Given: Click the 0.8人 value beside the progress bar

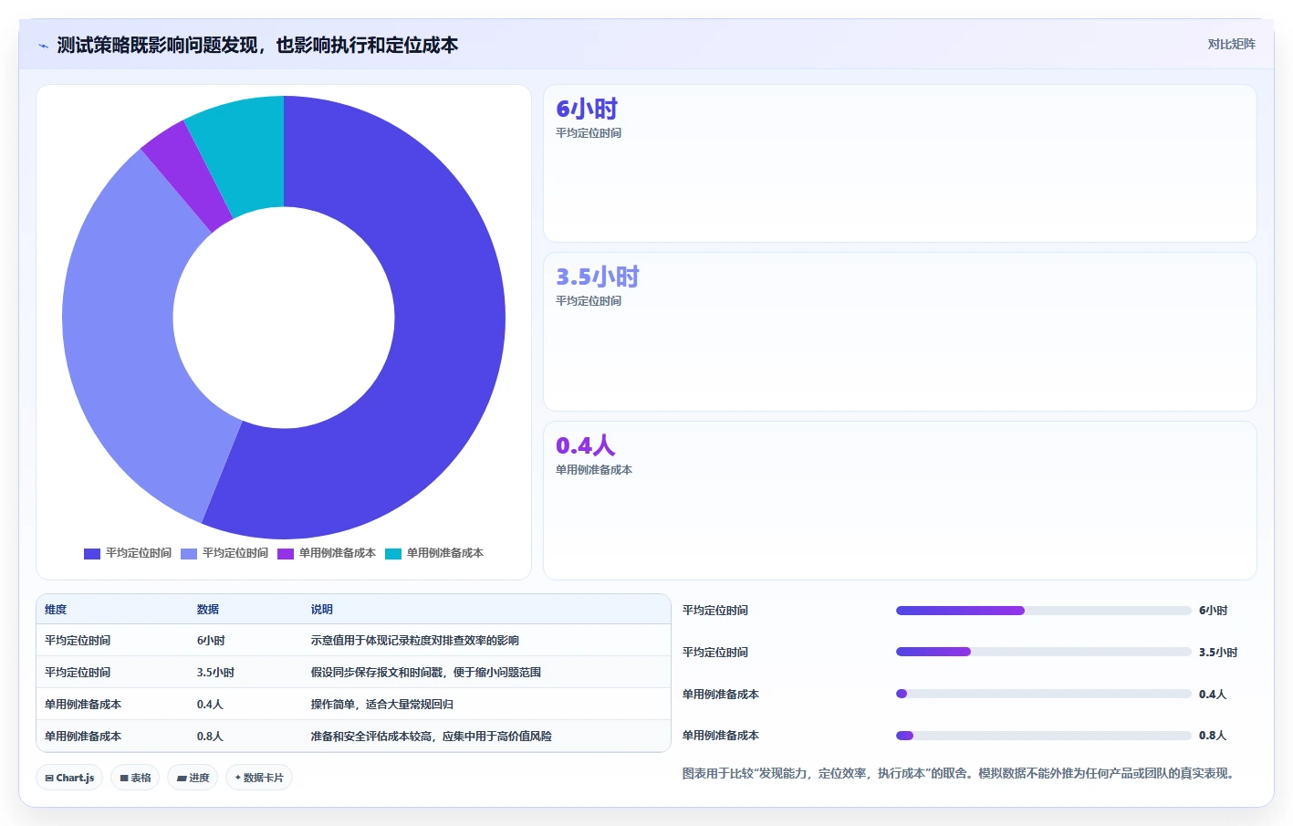Looking at the screenshot, I should (x=1213, y=736).
